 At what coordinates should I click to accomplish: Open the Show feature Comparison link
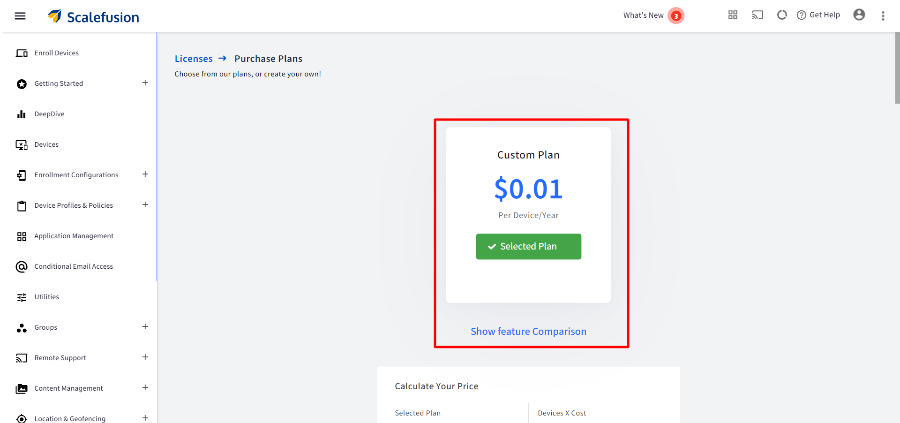click(x=528, y=332)
